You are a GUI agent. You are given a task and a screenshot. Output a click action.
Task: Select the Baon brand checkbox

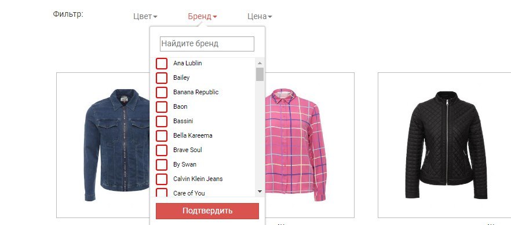161,106
